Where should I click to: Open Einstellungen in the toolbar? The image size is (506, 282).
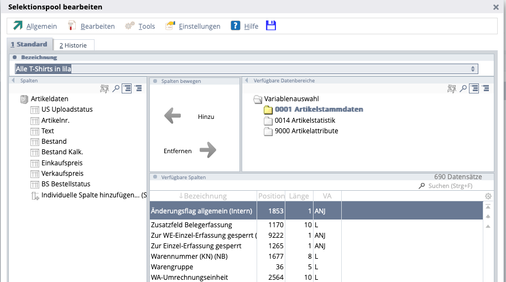[192, 26]
